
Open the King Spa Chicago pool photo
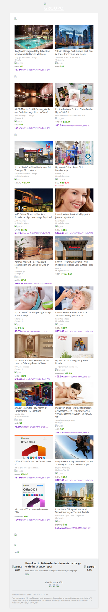(33, 37)
